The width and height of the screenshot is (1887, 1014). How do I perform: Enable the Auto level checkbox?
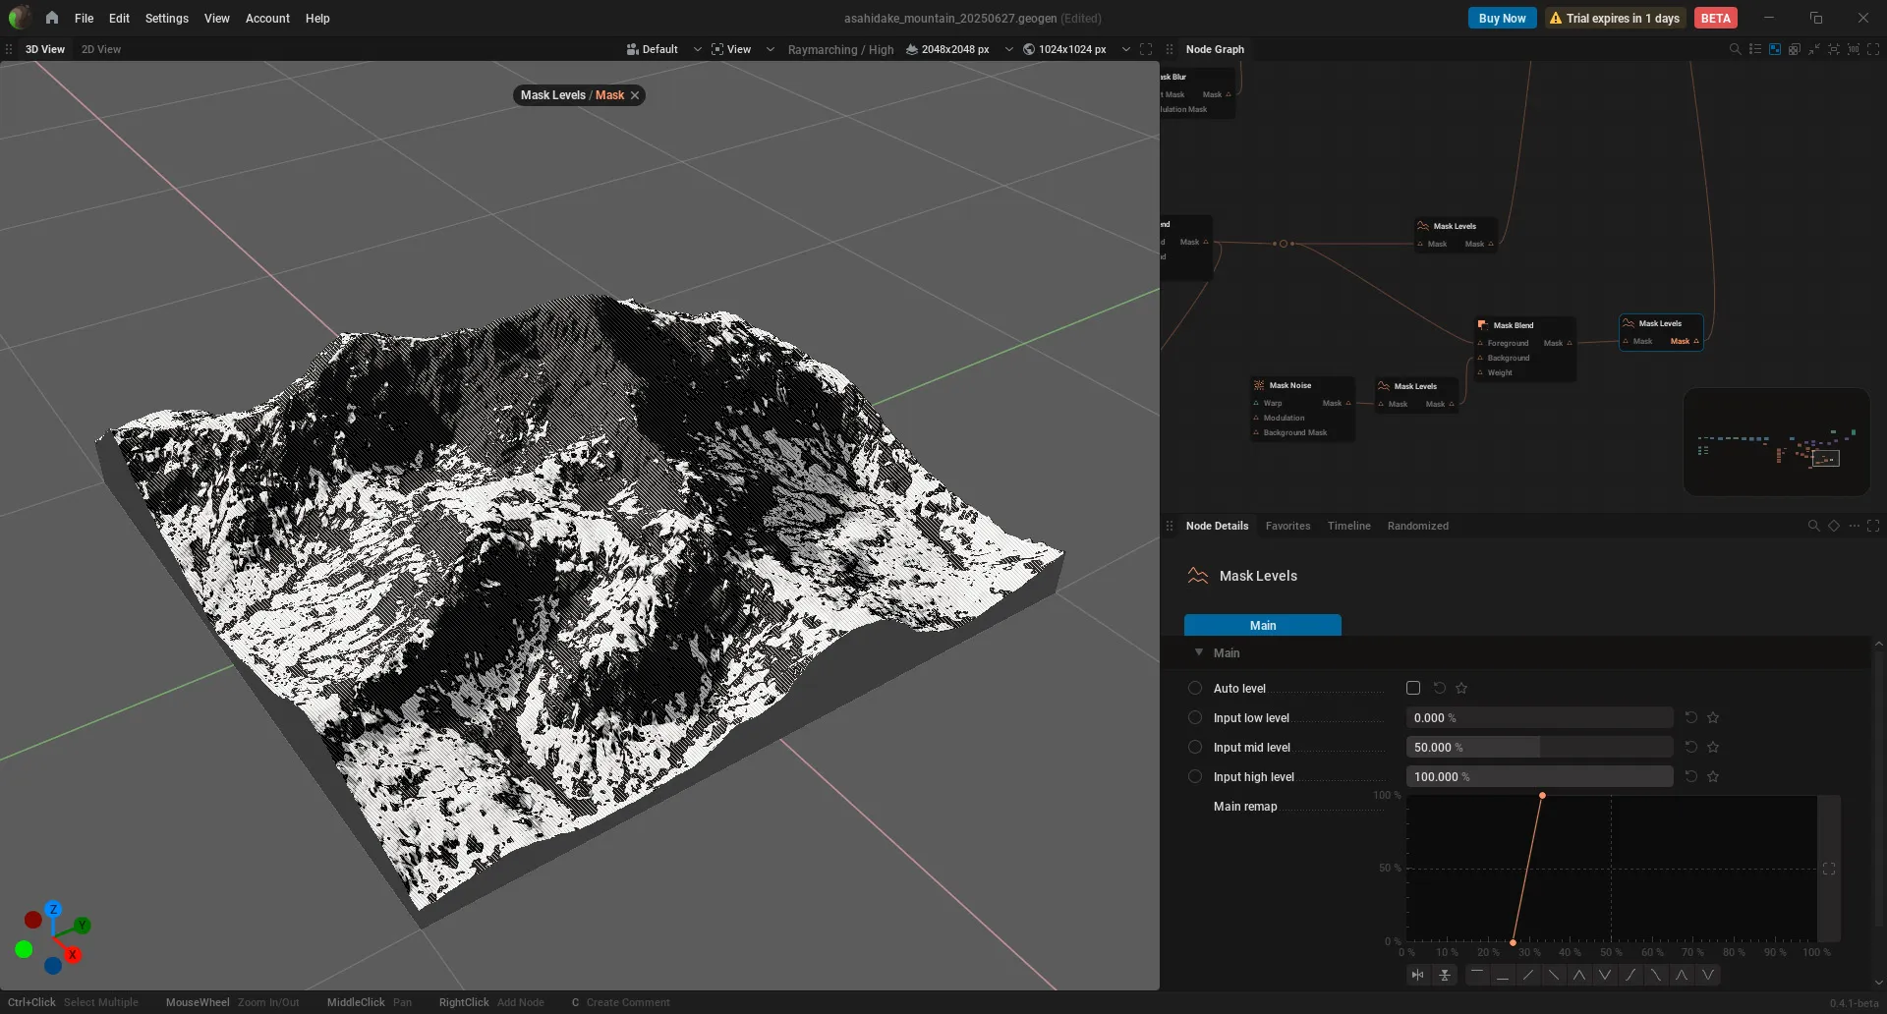[x=1413, y=688]
